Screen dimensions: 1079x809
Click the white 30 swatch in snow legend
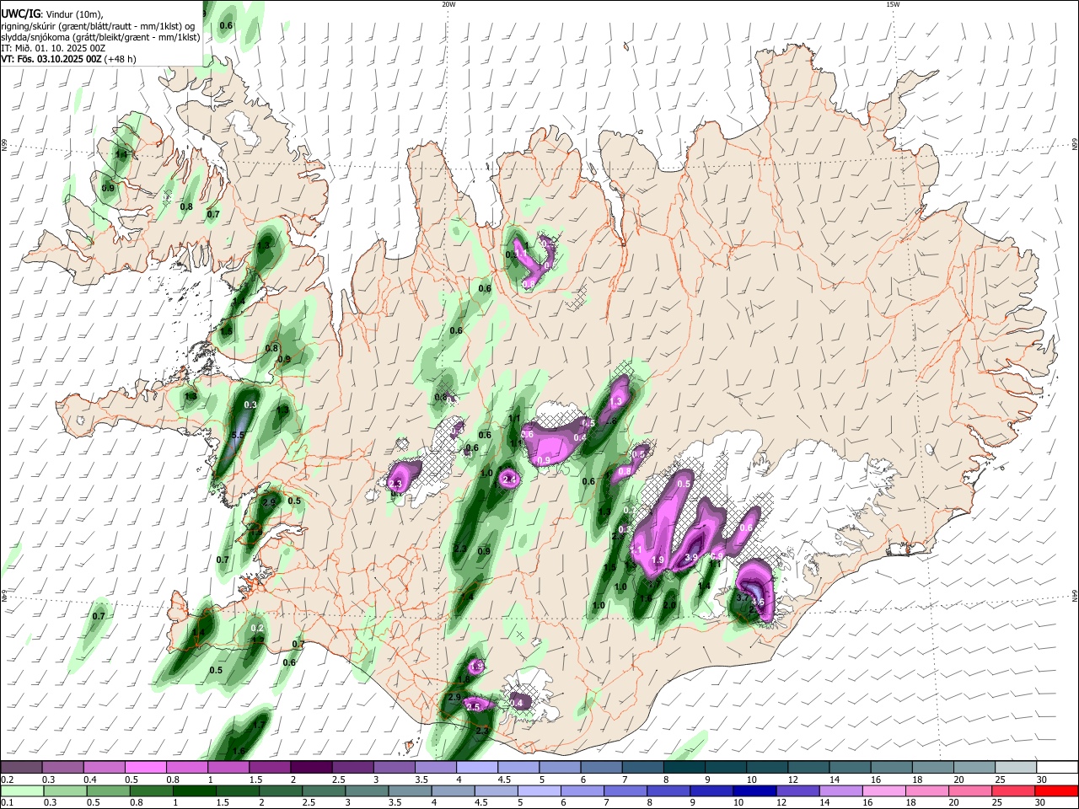point(1057,767)
